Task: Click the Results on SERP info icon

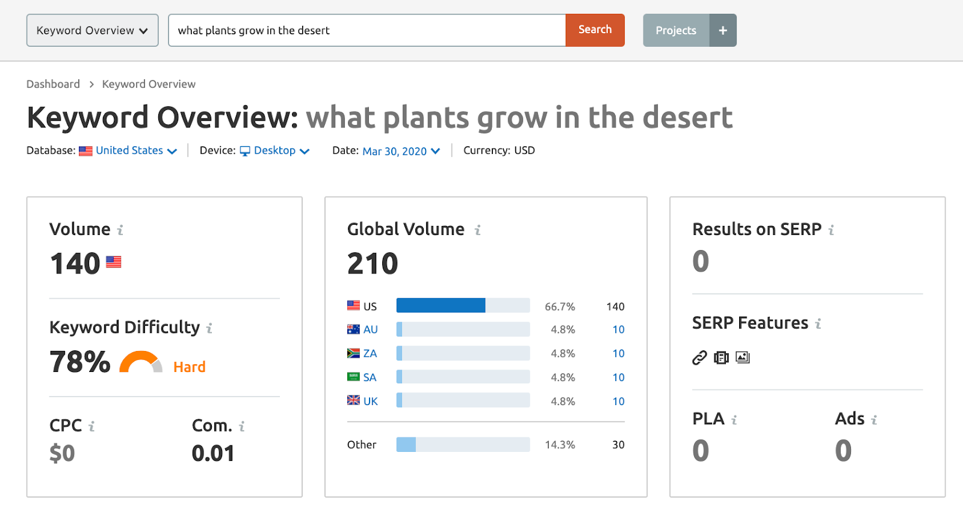Action: point(831,230)
